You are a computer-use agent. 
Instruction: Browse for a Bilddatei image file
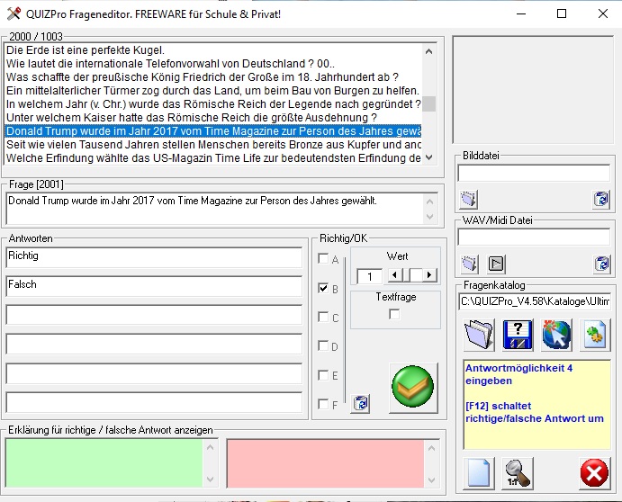coord(468,199)
